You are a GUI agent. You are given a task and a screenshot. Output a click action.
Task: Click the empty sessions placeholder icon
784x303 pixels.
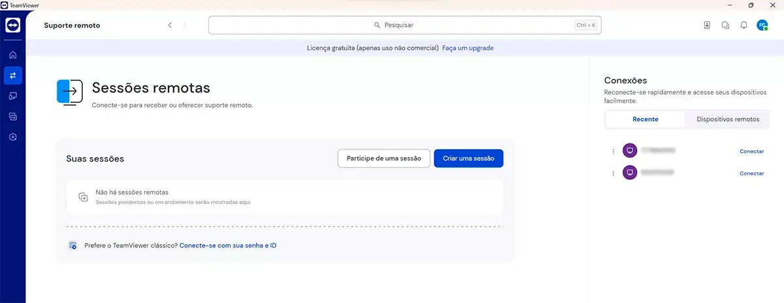pos(83,197)
